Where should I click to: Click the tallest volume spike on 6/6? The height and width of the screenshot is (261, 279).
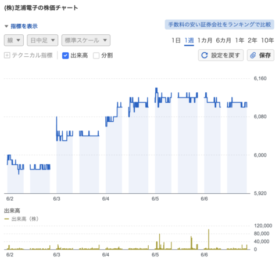tap(209, 239)
